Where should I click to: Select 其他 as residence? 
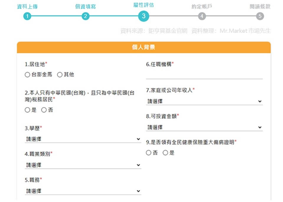pos(60,75)
